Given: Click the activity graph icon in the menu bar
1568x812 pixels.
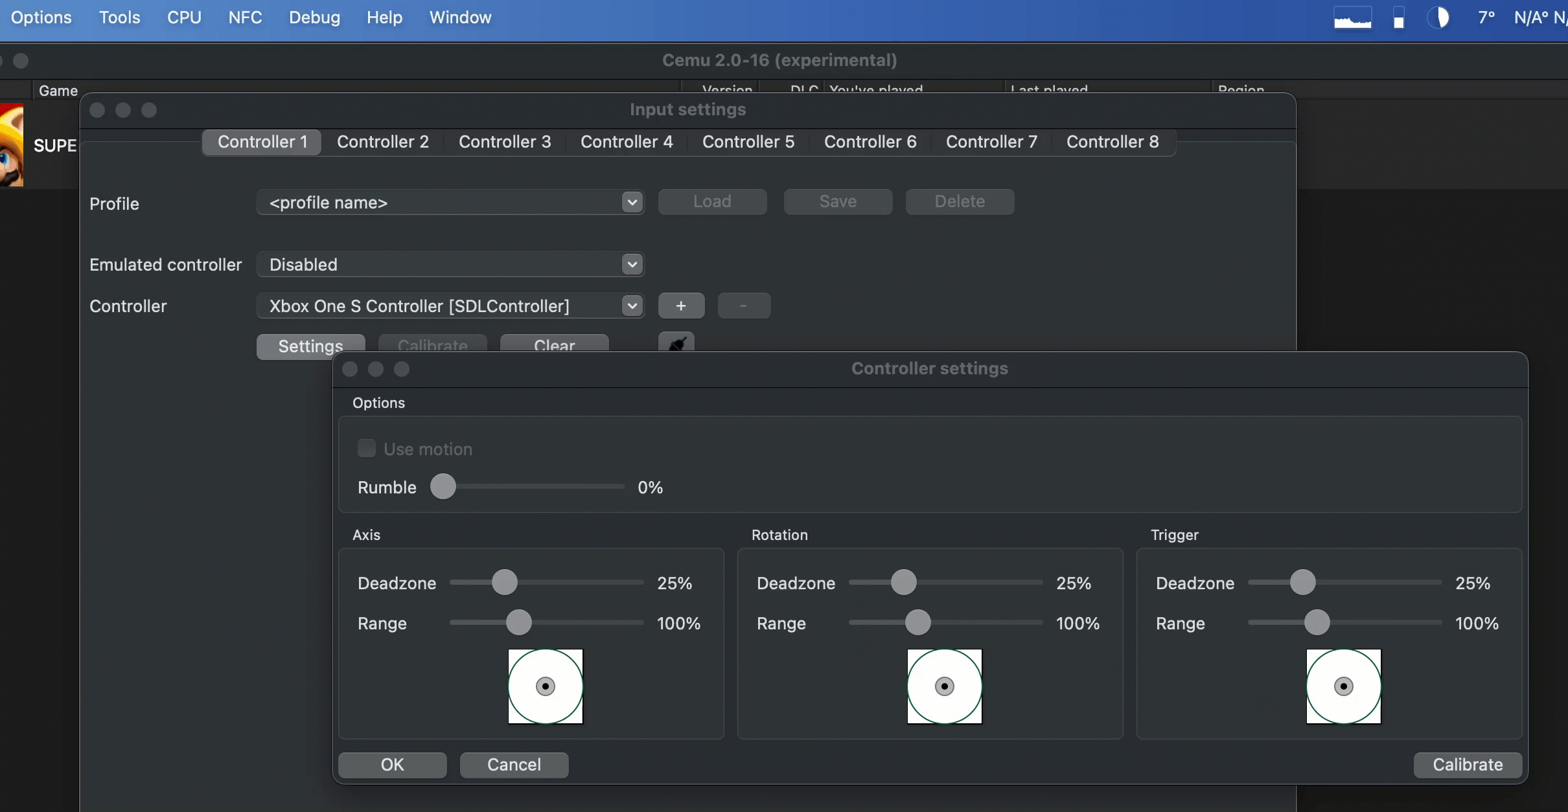Looking at the screenshot, I should 1352,17.
